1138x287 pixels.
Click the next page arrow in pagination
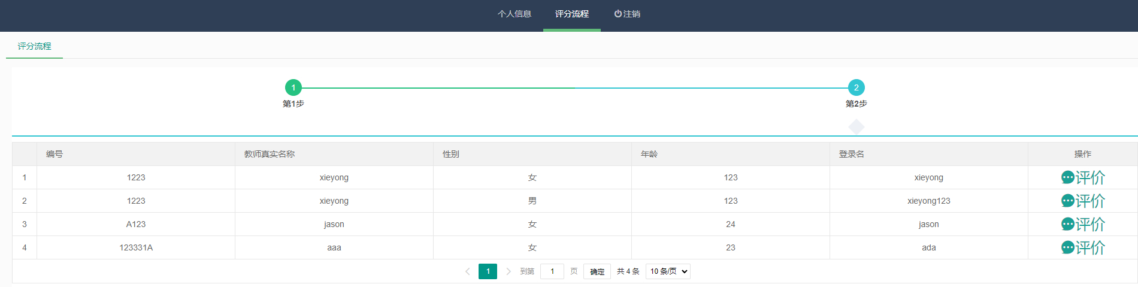509,271
